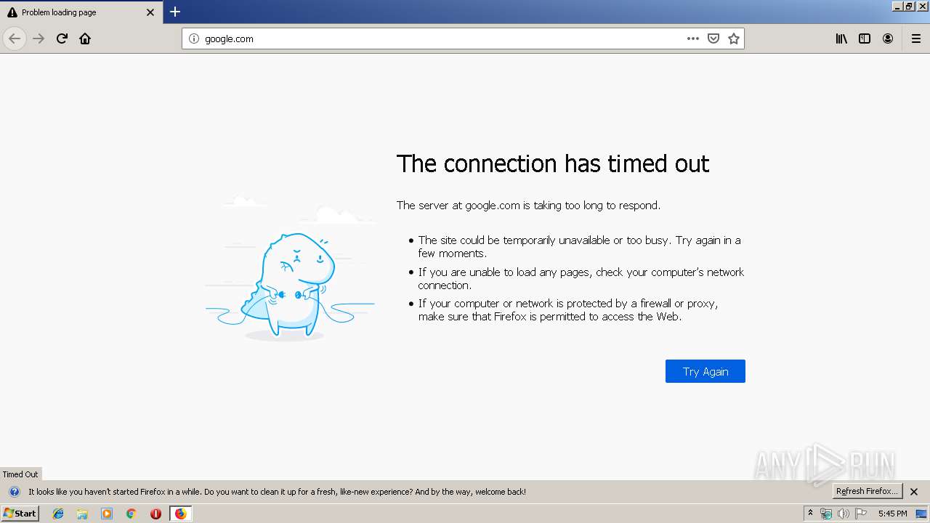Reload the current page
930x523 pixels.
tap(62, 38)
